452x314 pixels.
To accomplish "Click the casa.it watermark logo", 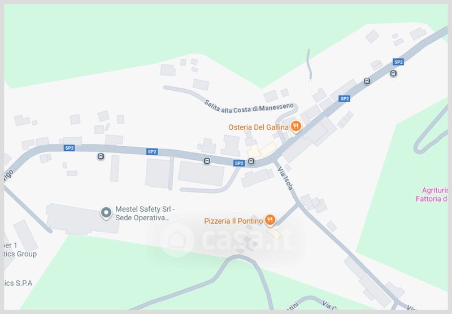I will point(228,239).
